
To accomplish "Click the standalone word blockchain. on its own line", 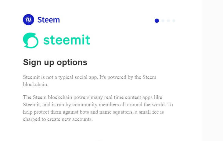I will [x=36, y=84].
